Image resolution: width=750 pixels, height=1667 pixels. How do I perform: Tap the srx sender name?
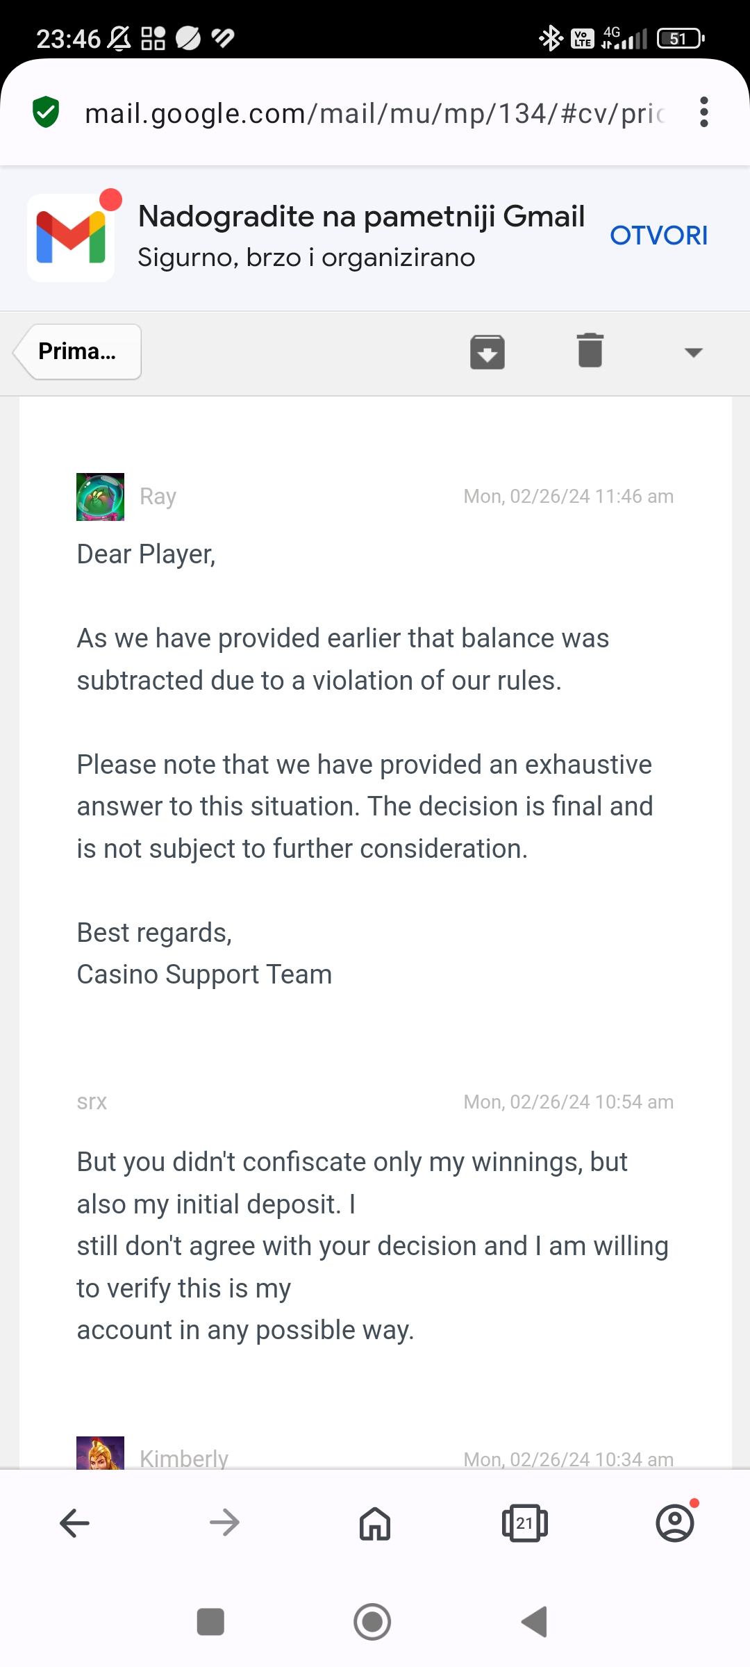click(x=92, y=1102)
